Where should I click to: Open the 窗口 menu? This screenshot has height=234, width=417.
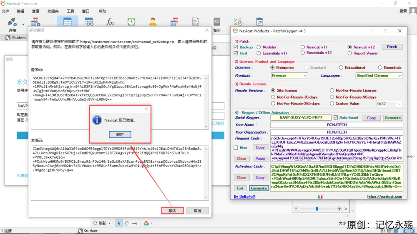(85, 11)
